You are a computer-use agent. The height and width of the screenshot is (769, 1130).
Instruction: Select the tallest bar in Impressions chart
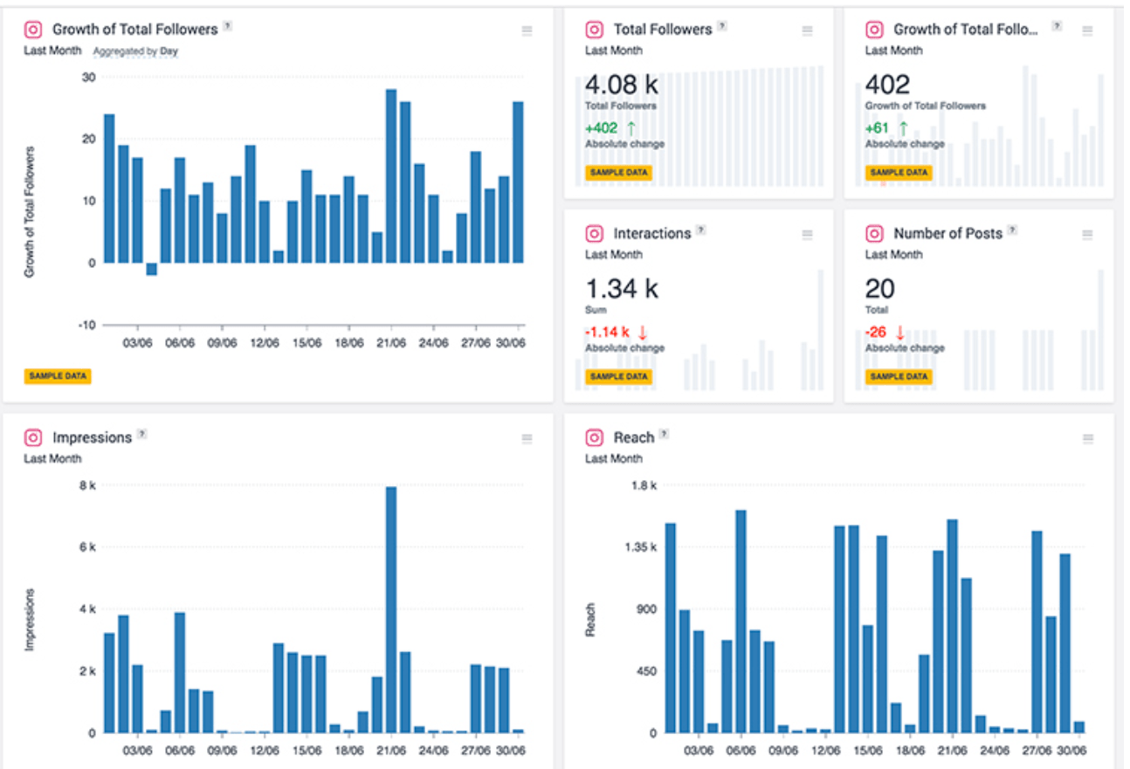pos(389,611)
